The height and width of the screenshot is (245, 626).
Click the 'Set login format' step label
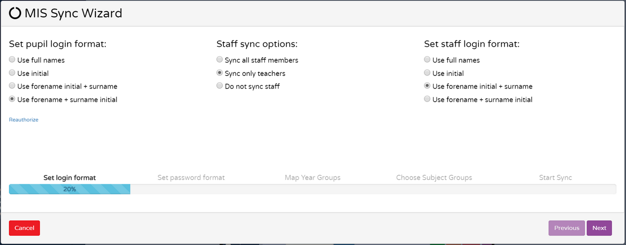point(70,177)
